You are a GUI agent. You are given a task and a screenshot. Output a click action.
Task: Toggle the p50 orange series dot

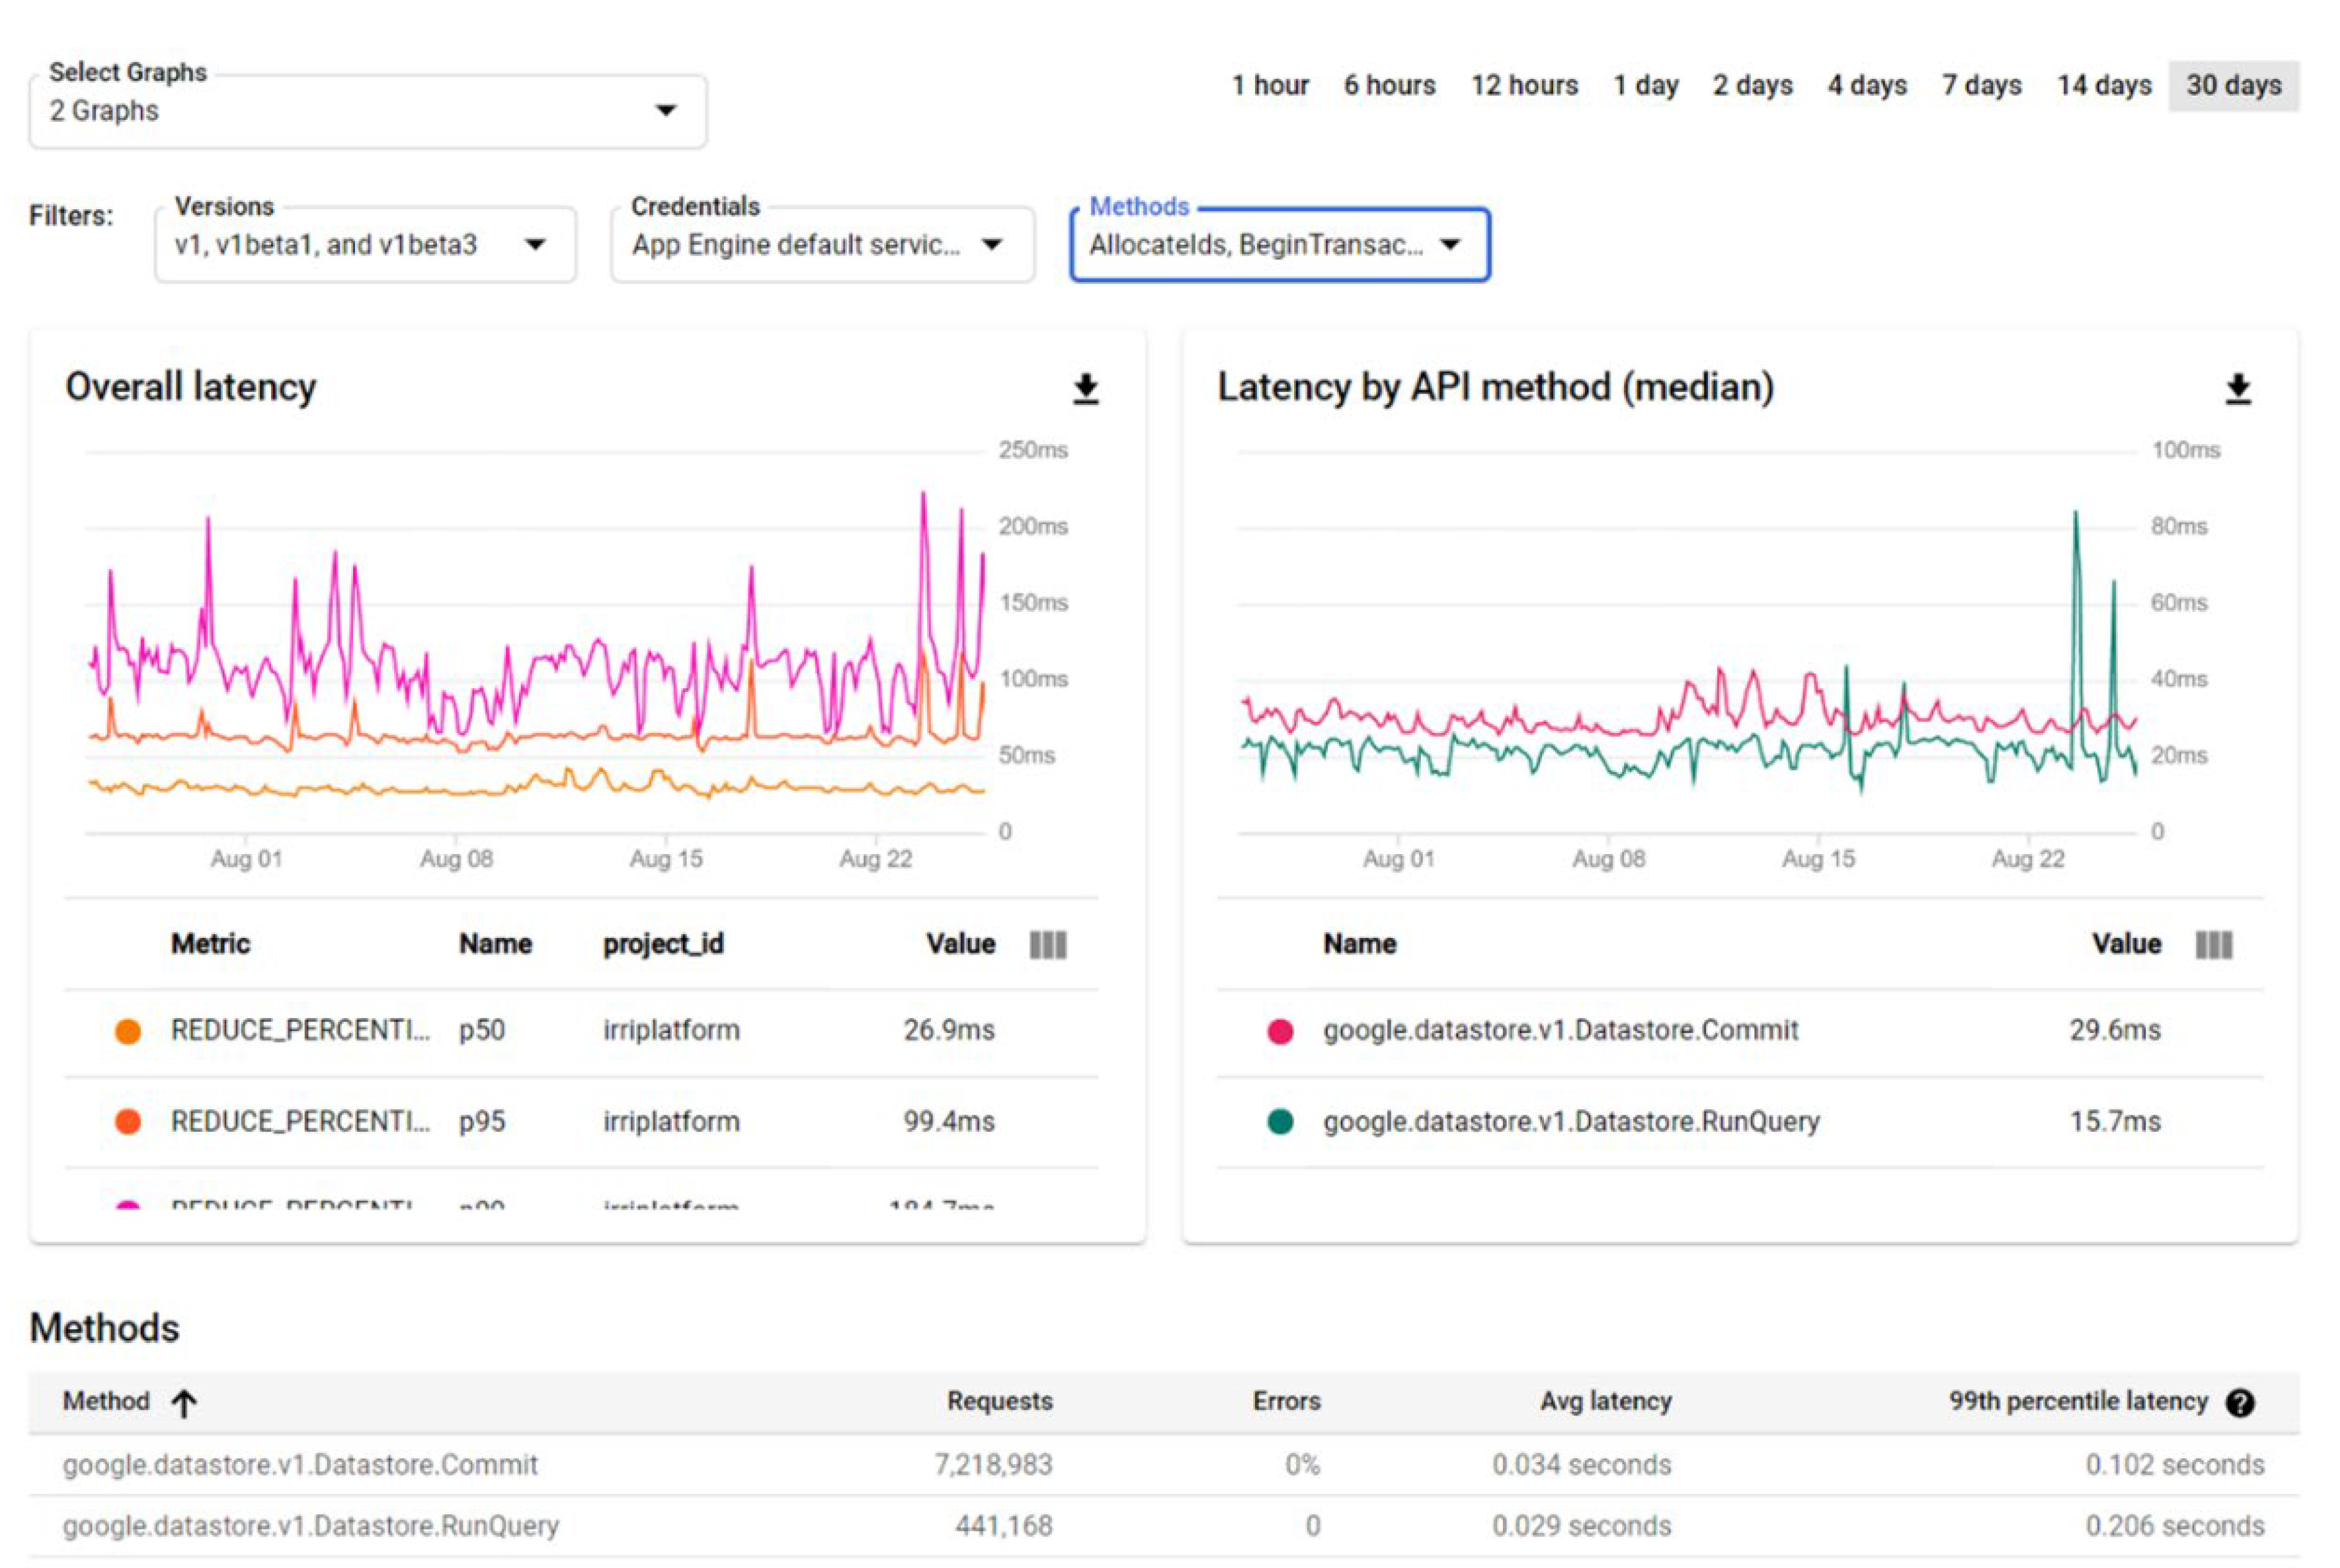[128, 1031]
